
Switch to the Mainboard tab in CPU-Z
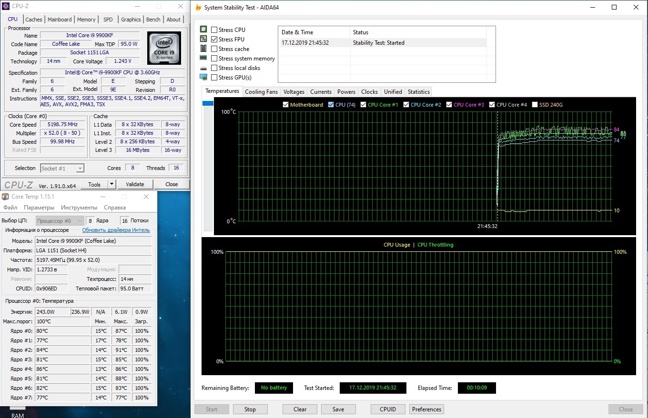[60, 20]
